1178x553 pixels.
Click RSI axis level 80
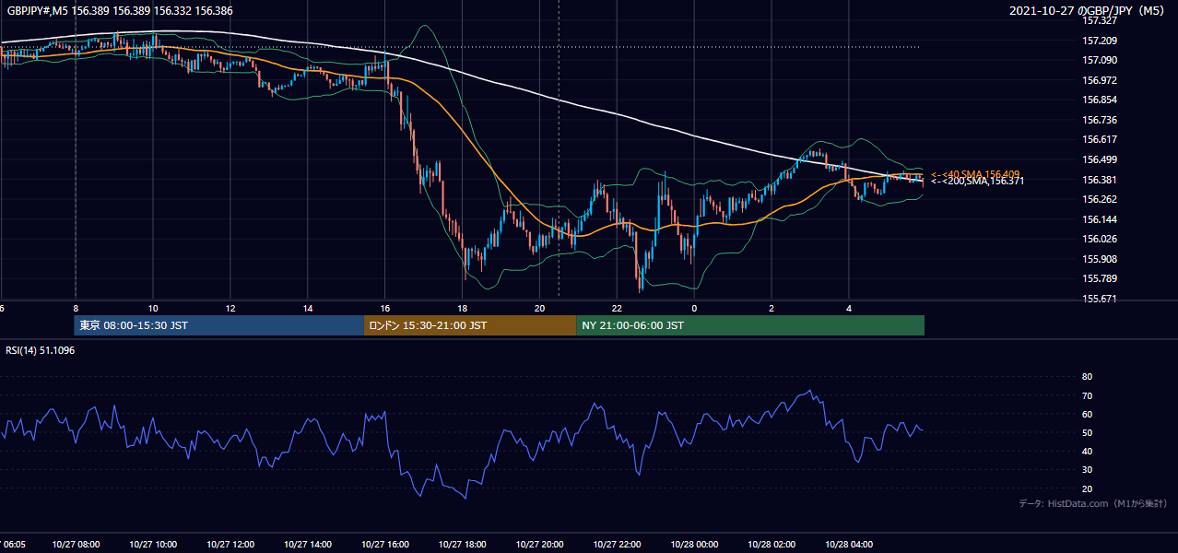pos(1088,377)
